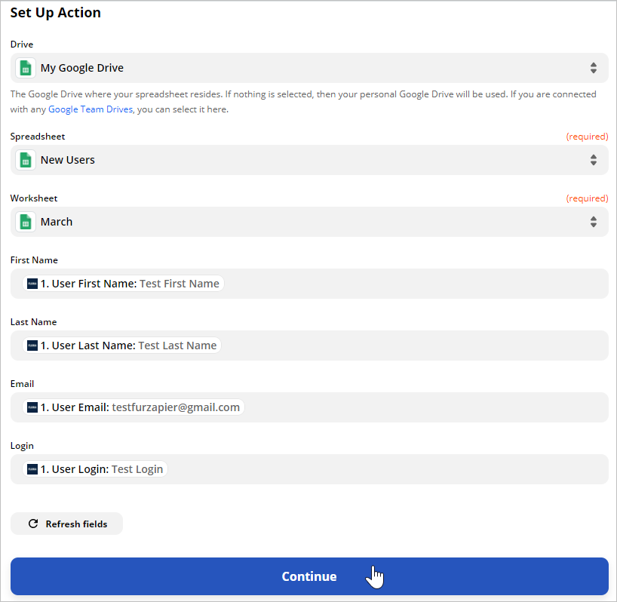The height and width of the screenshot is (602, 617).
Task: Click the Continue button
Action: pos(309,576)
